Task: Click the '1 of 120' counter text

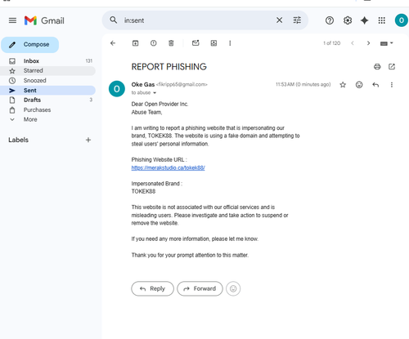Action: coord(331,43)
